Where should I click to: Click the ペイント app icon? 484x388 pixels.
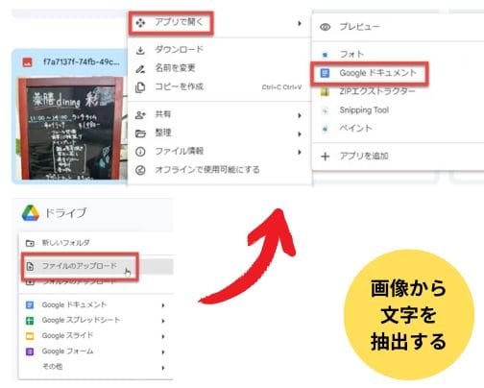point(325,129)
